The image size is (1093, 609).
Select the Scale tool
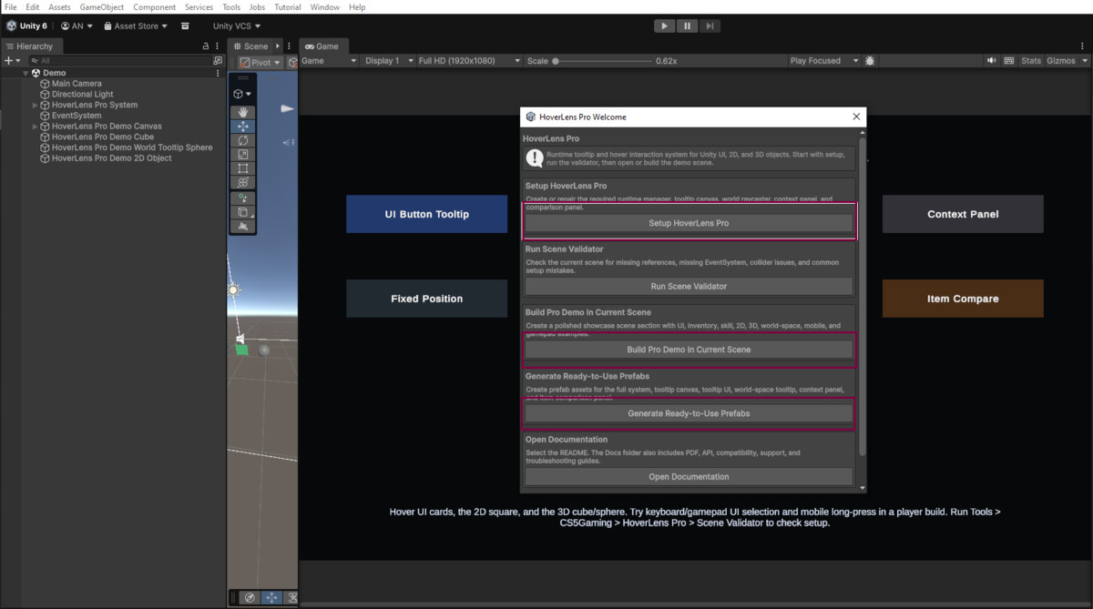tap(242, 155)
